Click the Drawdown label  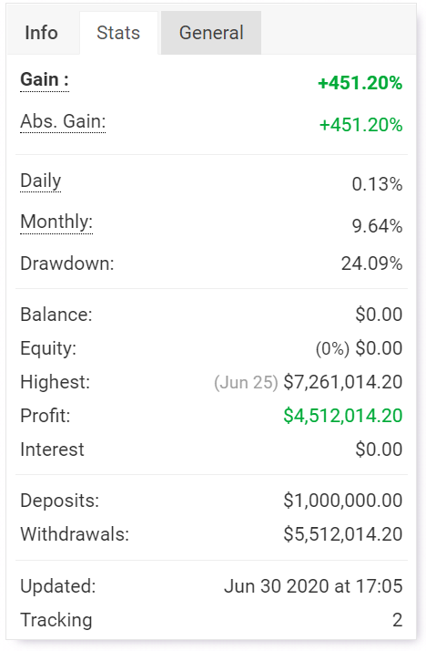click(67, 263)
